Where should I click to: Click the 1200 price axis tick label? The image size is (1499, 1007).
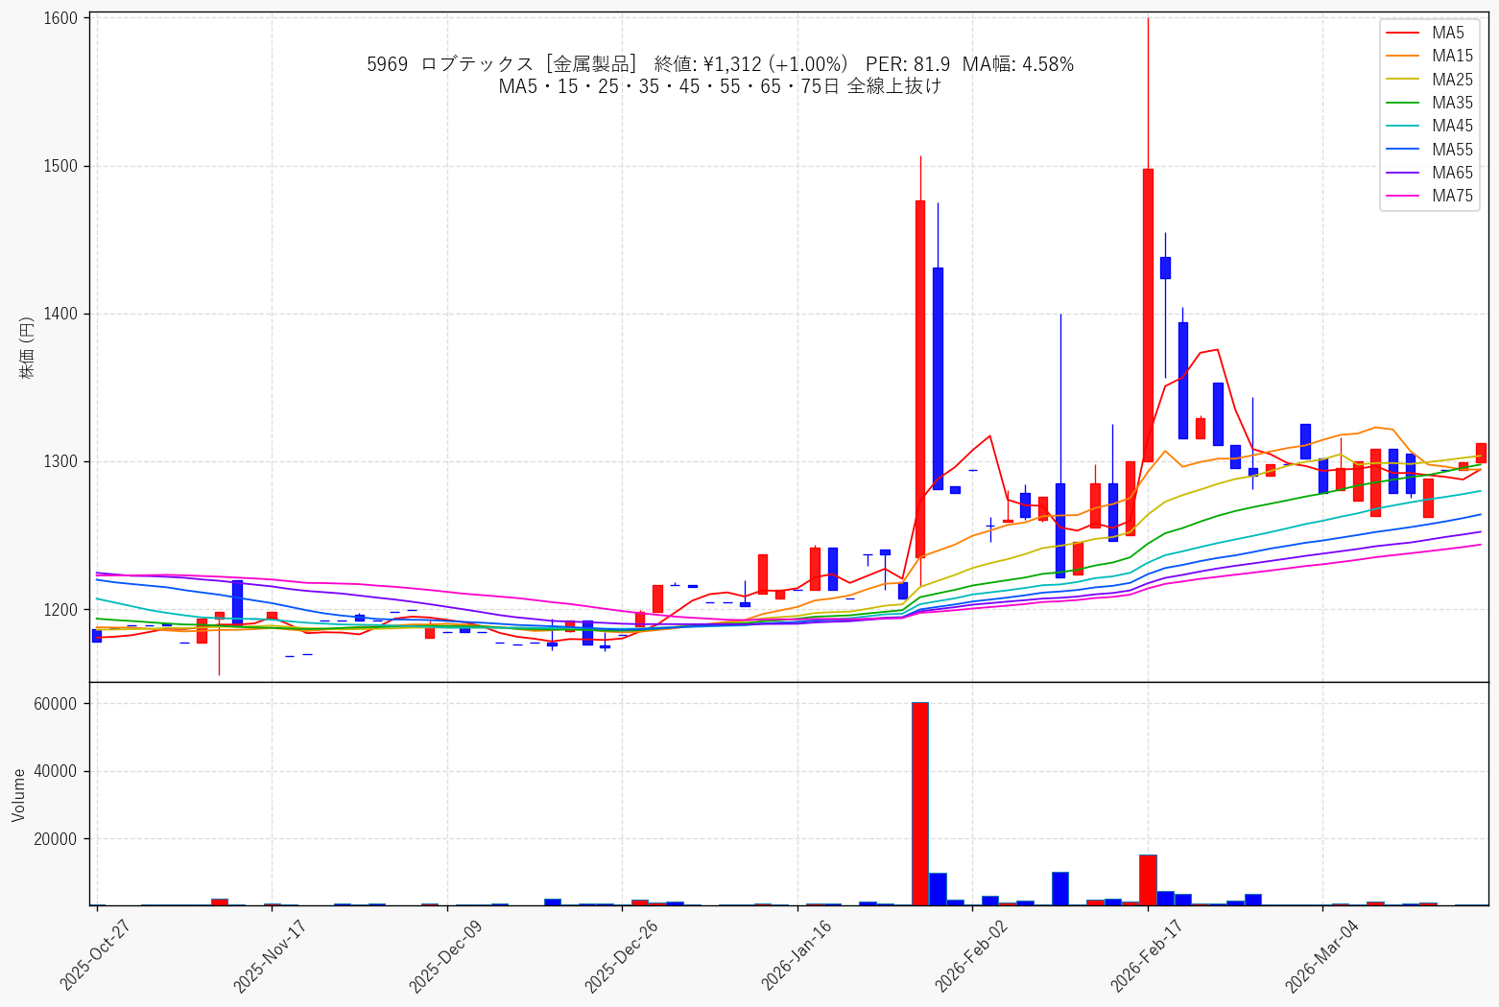point(62,609)
